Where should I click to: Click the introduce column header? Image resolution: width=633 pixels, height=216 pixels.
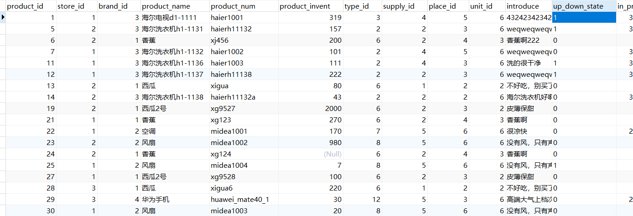[x=529, y=6]
